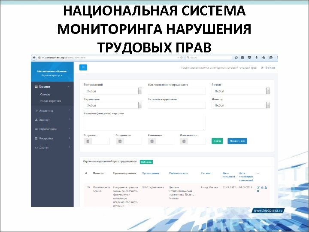The width and height of the screenshot is (309, 232).
Task: Sort by Организация column header
Action: tap(151, 173)
